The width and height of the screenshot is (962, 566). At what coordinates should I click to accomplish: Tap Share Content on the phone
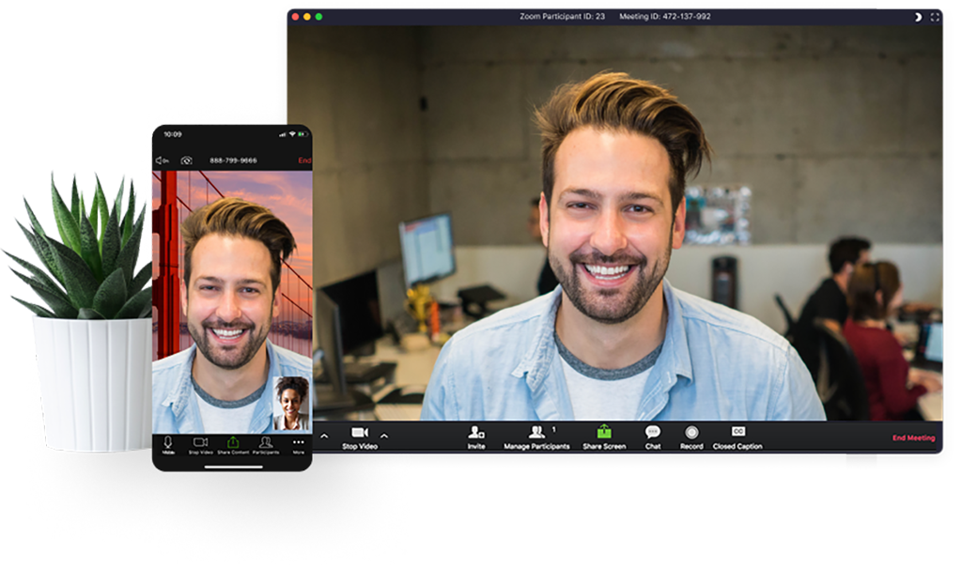pos(233,445)
